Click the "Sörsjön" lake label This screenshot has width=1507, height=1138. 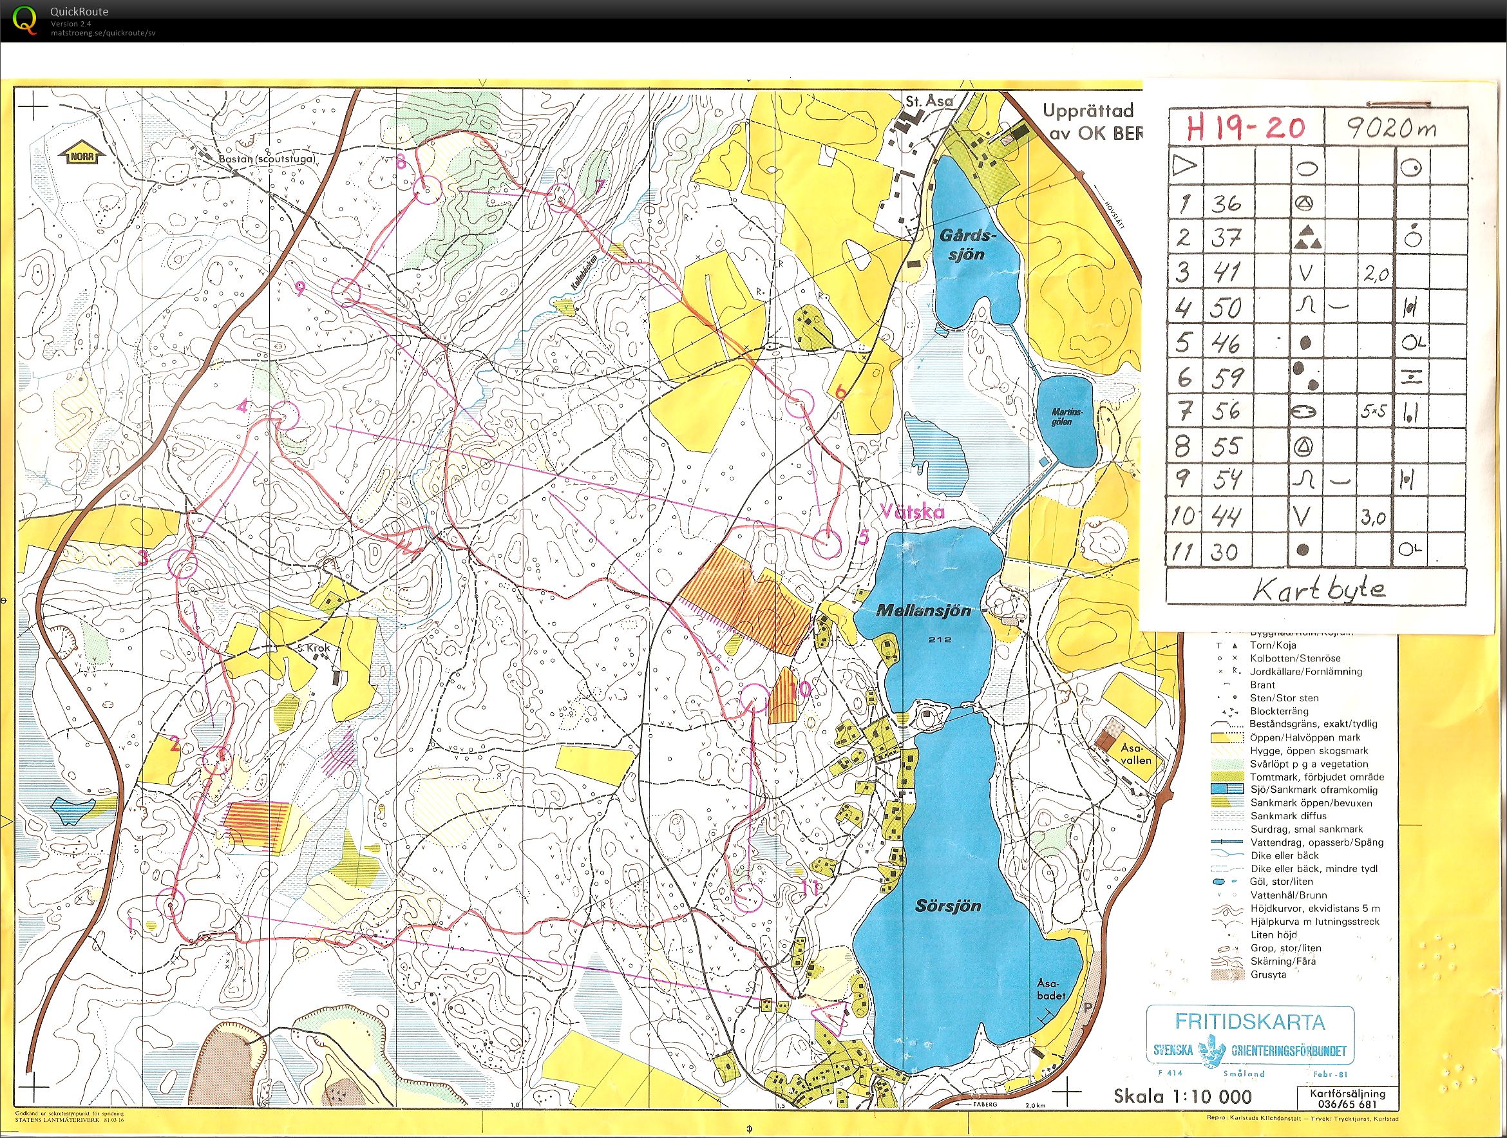tap(949, 906)
